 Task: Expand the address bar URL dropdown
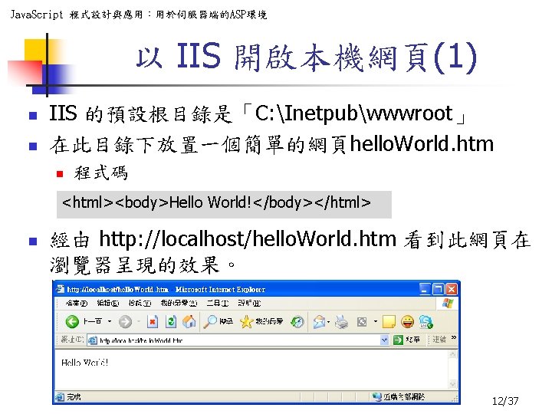point(384,340)
